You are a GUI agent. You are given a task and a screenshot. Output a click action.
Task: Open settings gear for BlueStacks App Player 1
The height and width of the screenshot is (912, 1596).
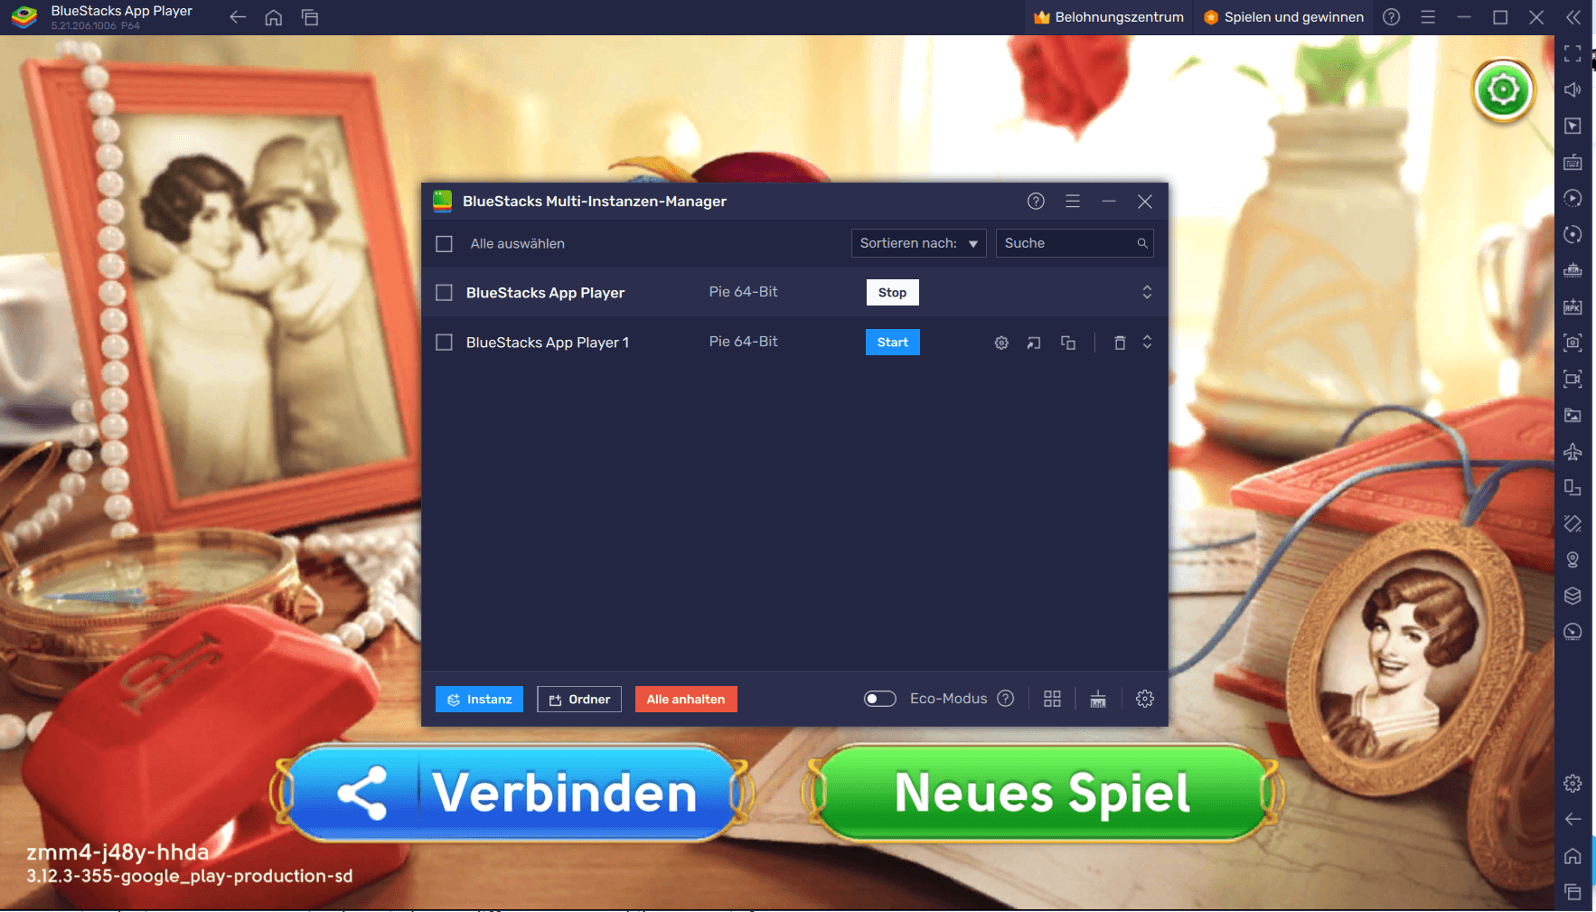(1001, 343)
